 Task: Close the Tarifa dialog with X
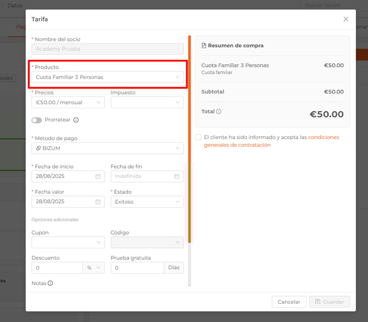345,19
